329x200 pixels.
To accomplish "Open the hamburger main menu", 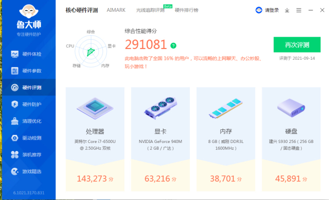I will 299,10.
